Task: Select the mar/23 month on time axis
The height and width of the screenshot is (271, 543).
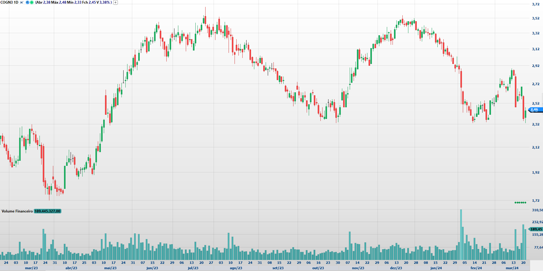Action: click(31, 268)
